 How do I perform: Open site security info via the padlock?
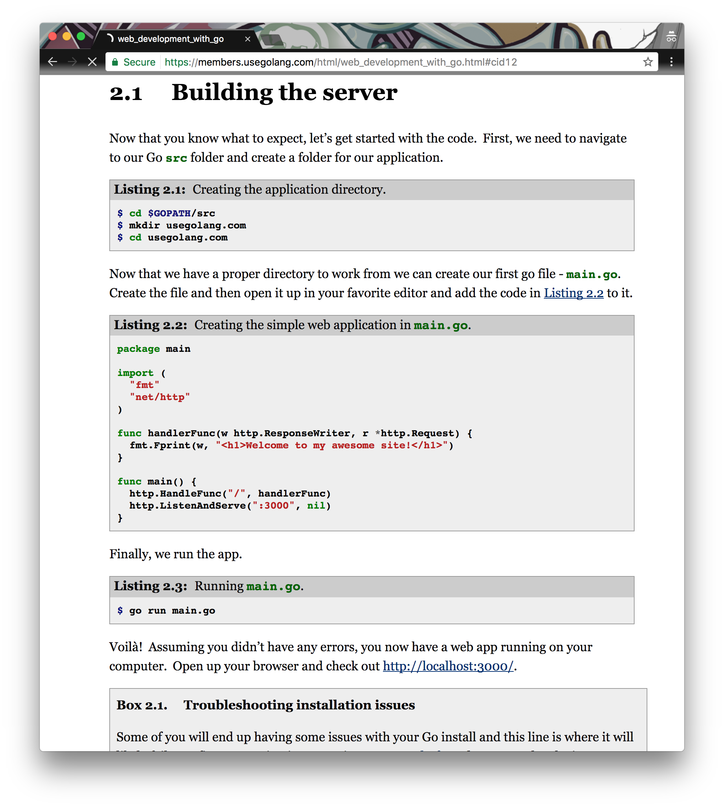pyautogui.click(x=115, y=62)
